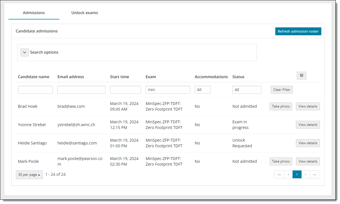Clear the table filter
Viewport: 340px width, 204px height.
tap(281, 90)
